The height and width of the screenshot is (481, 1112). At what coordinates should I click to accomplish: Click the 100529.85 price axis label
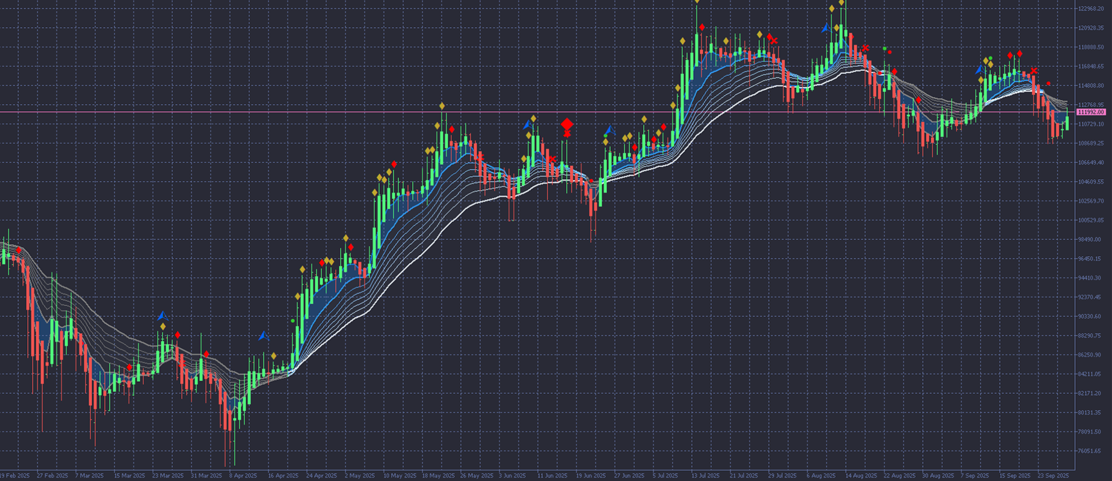tap(1091, 220)
